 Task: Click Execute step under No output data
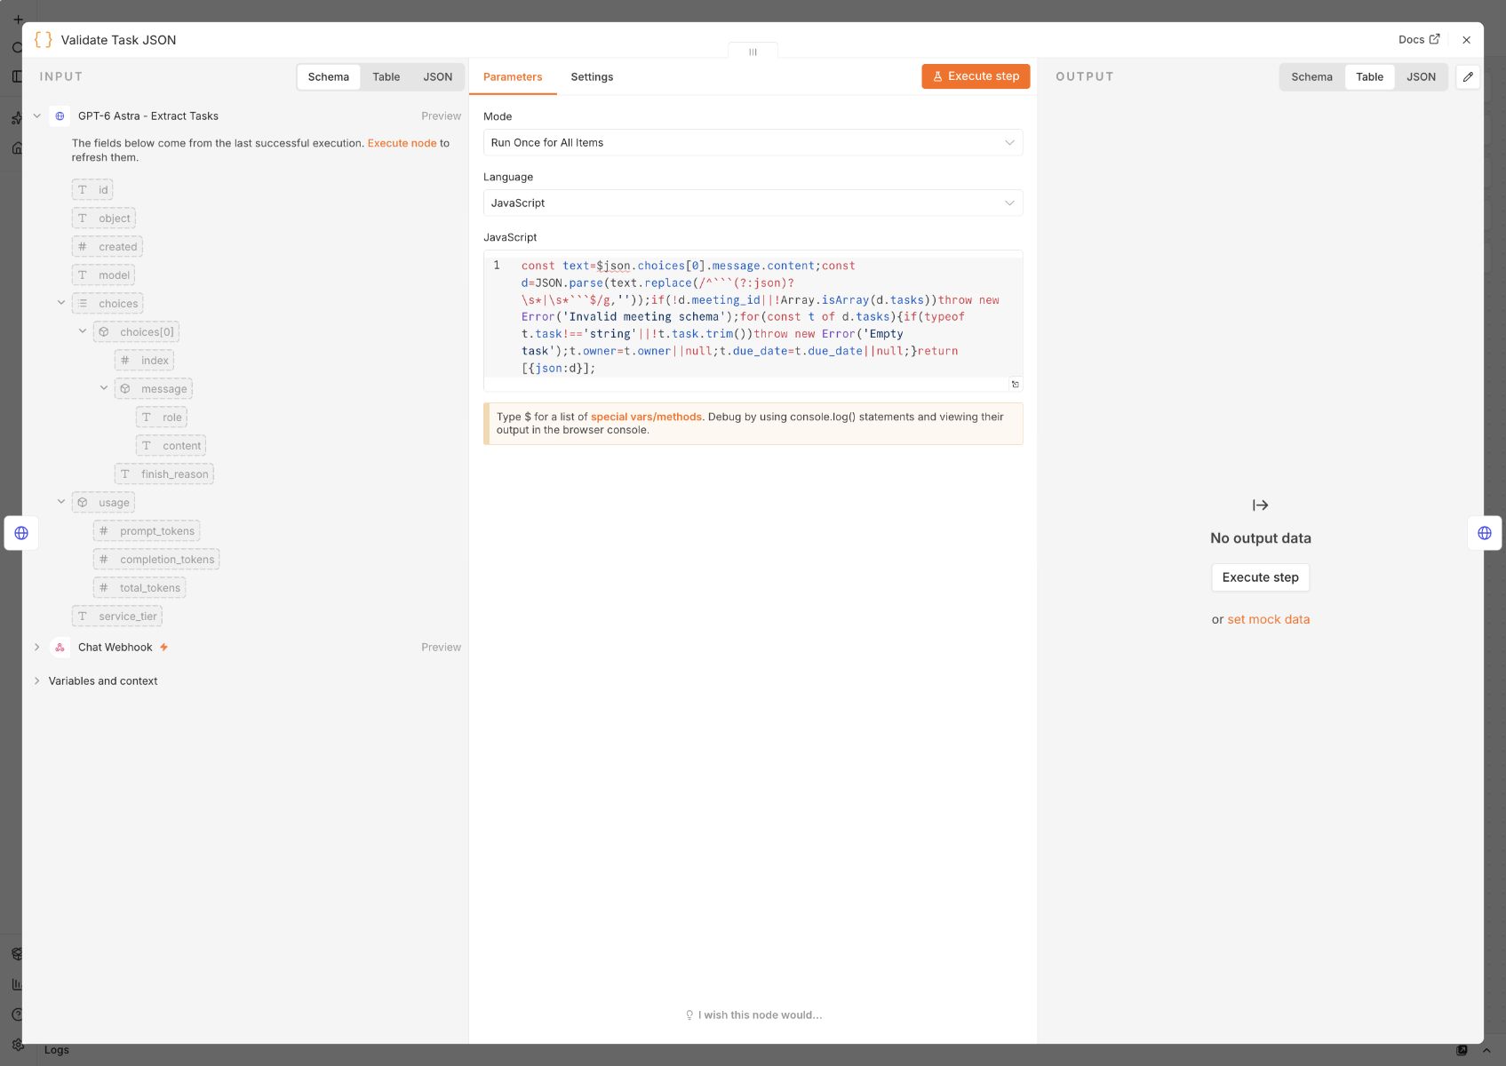pyautogui.click(x=1260, y=577)
